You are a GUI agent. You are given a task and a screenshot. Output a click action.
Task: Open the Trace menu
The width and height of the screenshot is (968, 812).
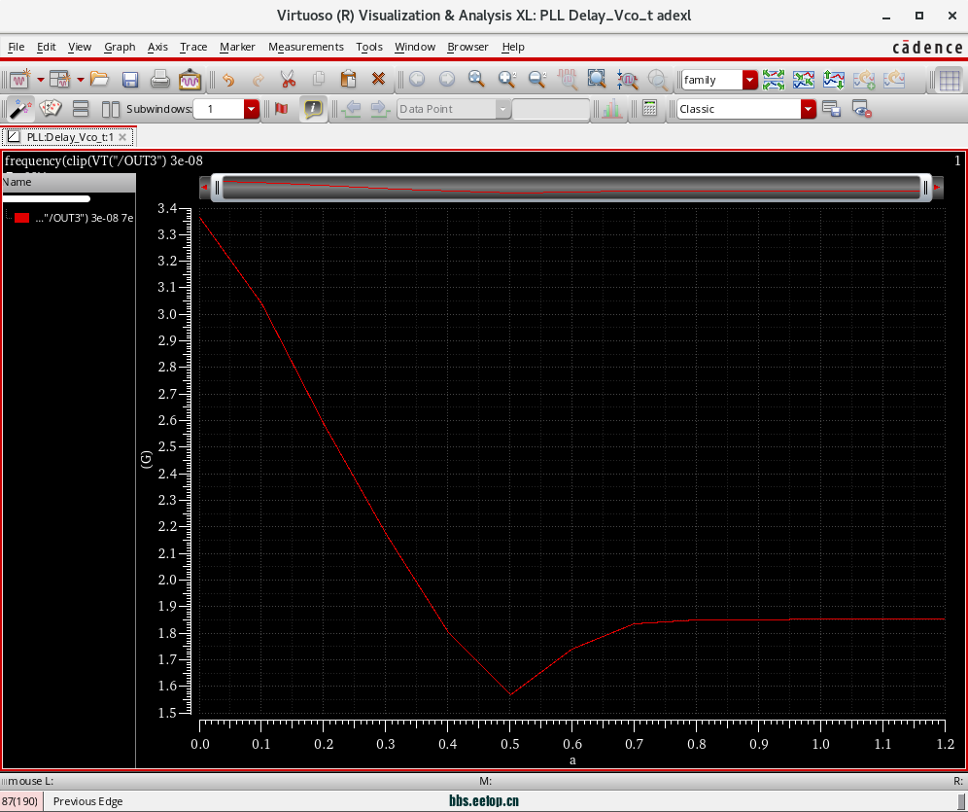(193, 47)
